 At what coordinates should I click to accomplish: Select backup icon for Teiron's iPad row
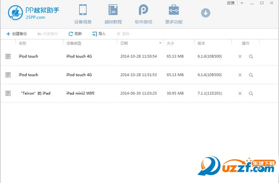(8, 93)
